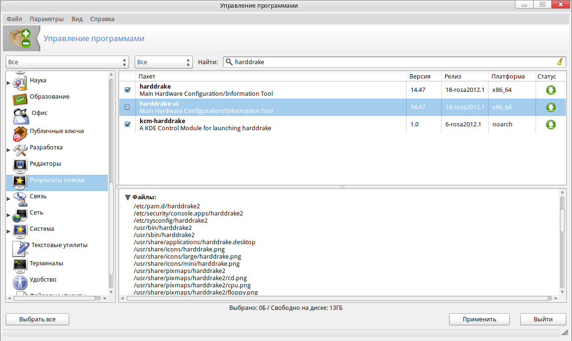Viewport: 572px width, 341px height.
Task: Click the /usr/share/applications/harddrake.desktop path
Action: tap(195, 242)
